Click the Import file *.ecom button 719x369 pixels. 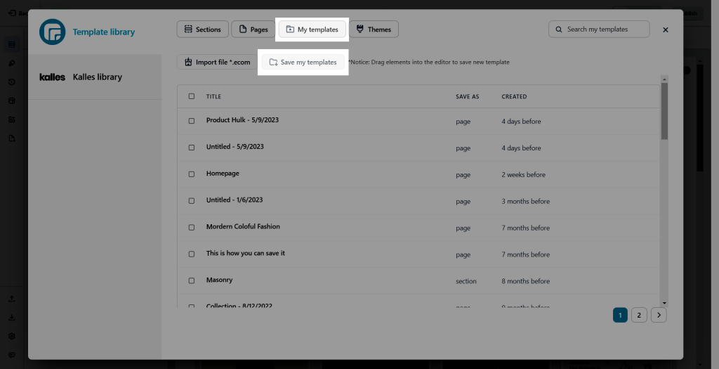click(x=218, y=62)
